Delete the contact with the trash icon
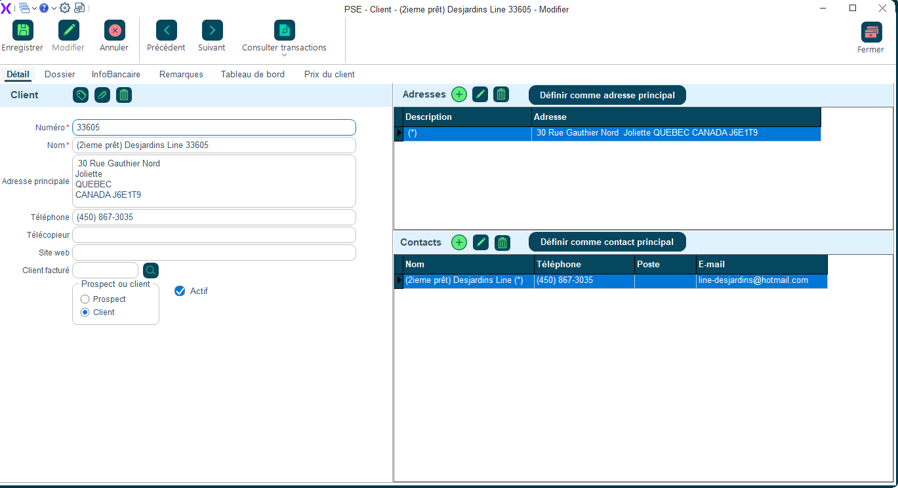The height and width of the screenshot is (488, 898). pos(502,242)
